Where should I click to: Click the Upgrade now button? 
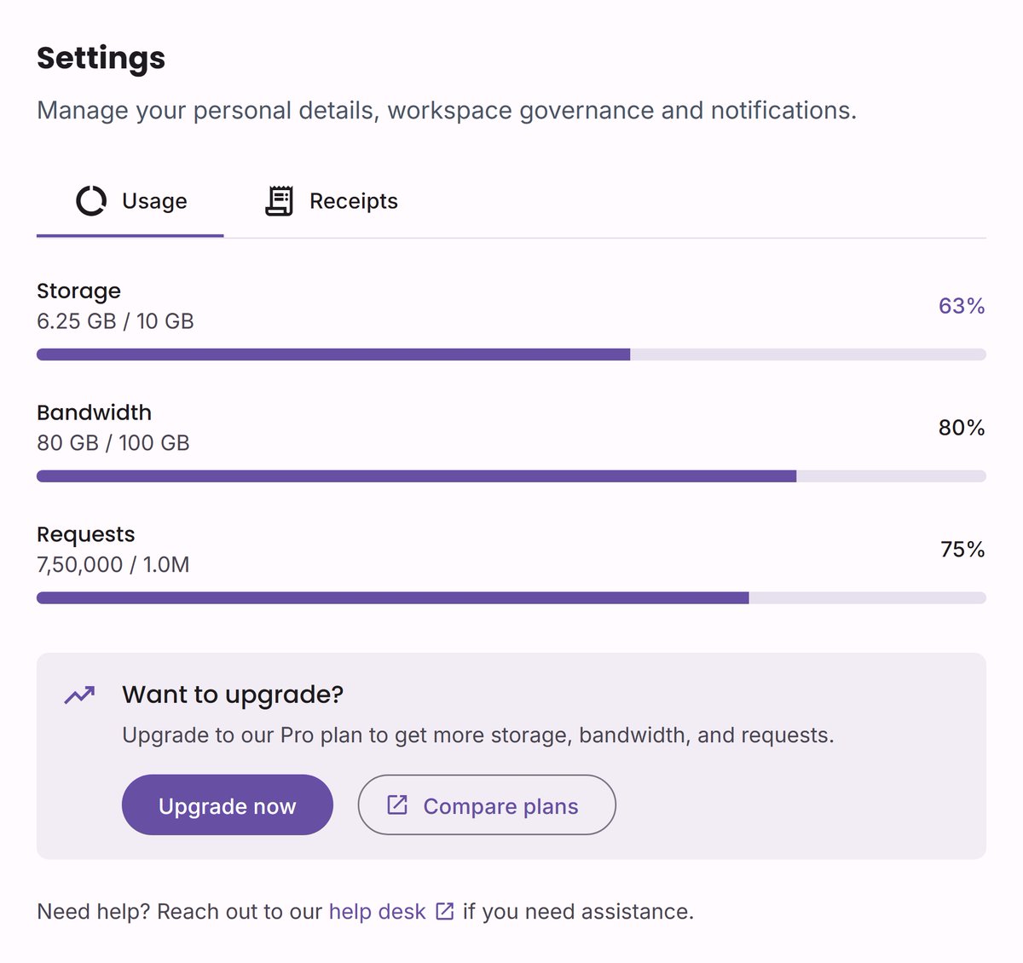click(227, 804)
